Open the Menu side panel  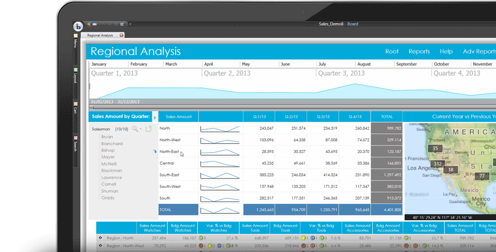(x=76, y=42)
